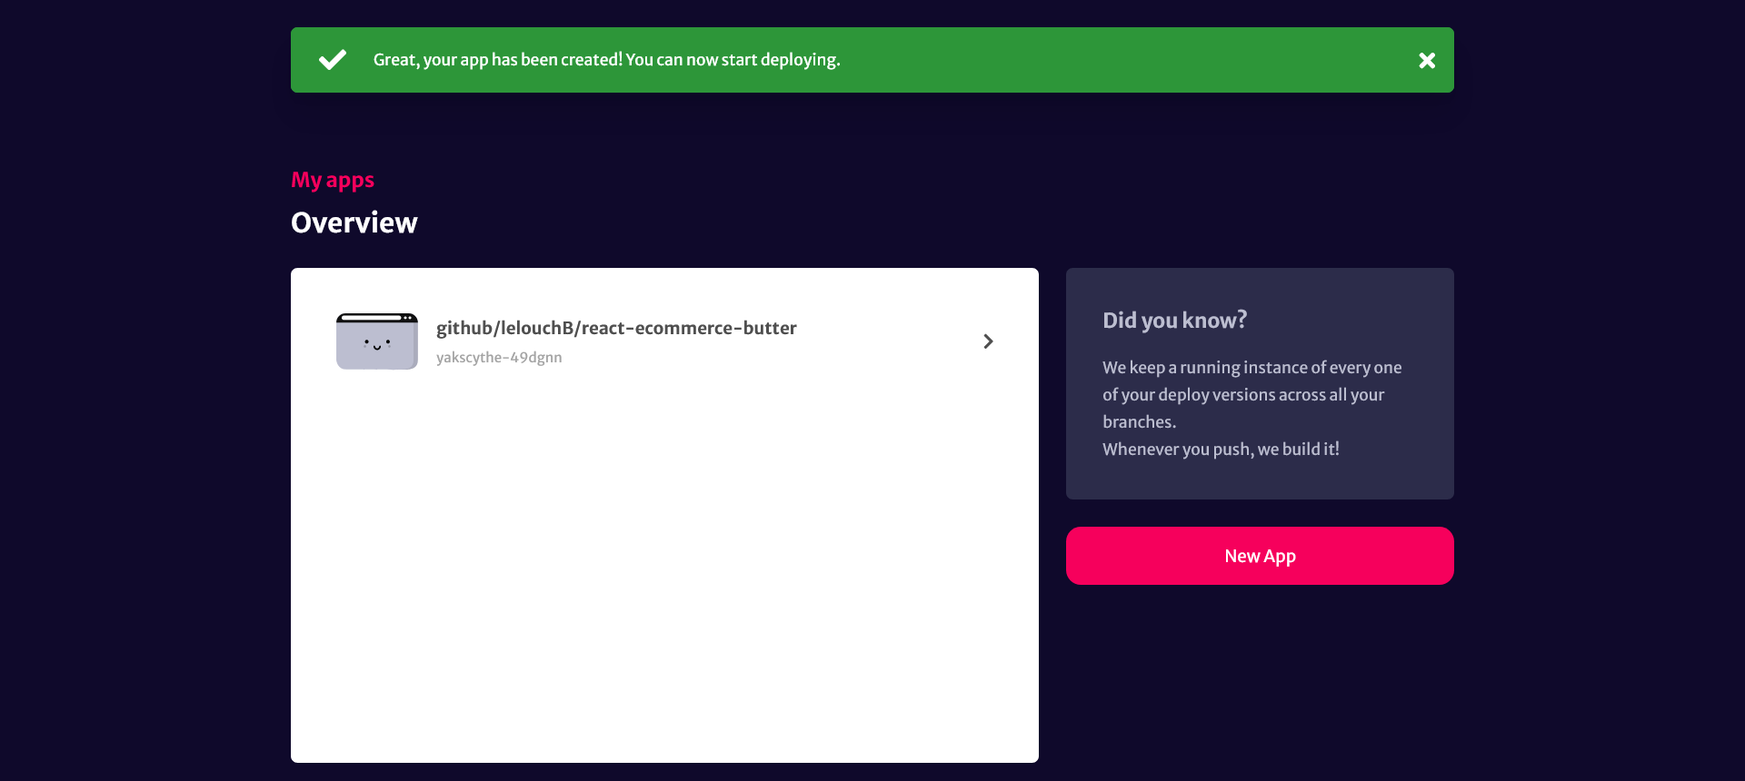Click the empty green area of the success banner

(x=1127, y=60)
